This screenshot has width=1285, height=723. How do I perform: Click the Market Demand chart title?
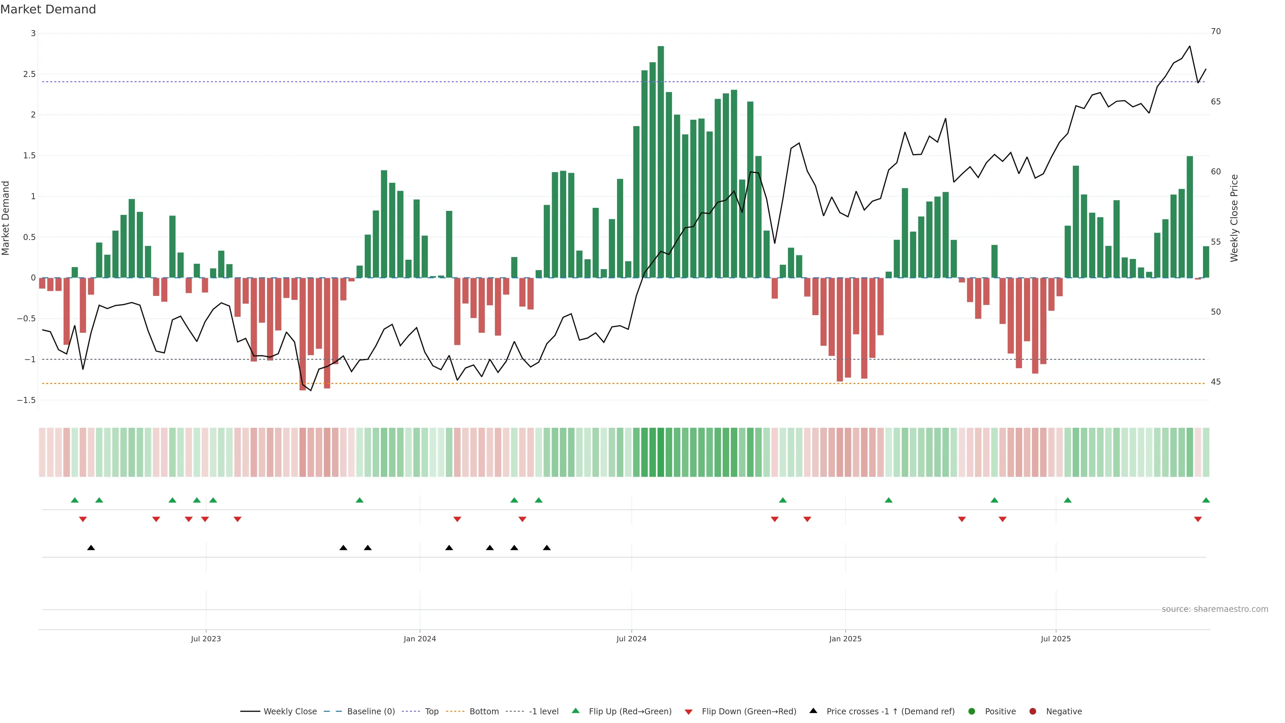(x=48, y=9)
